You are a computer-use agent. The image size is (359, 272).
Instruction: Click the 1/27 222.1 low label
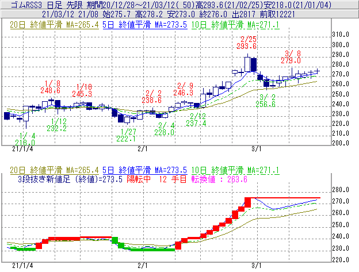[x=126, y=135]
